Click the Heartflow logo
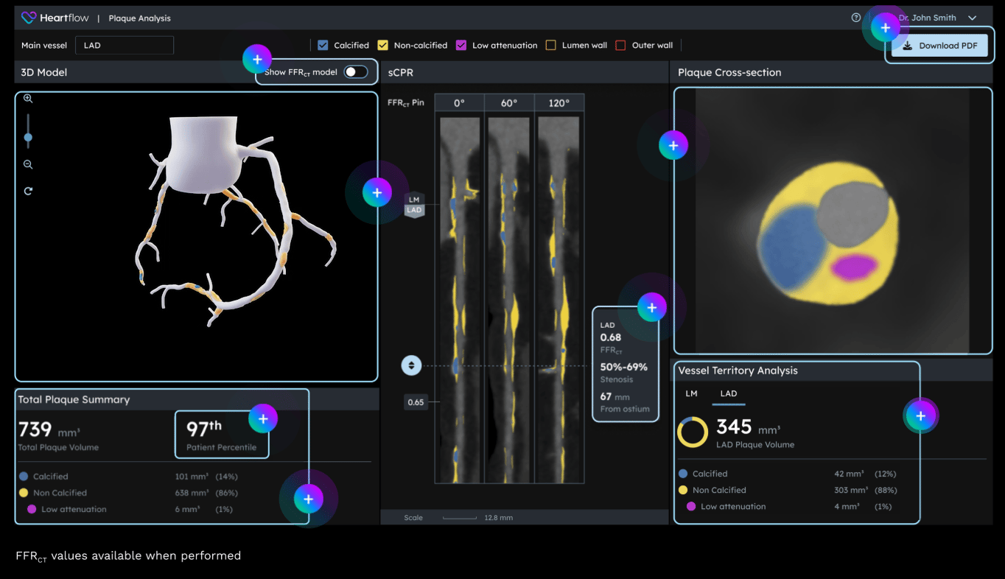This screenshot has height=579, width=1005. pyautogui.click(x=55, y=18)
